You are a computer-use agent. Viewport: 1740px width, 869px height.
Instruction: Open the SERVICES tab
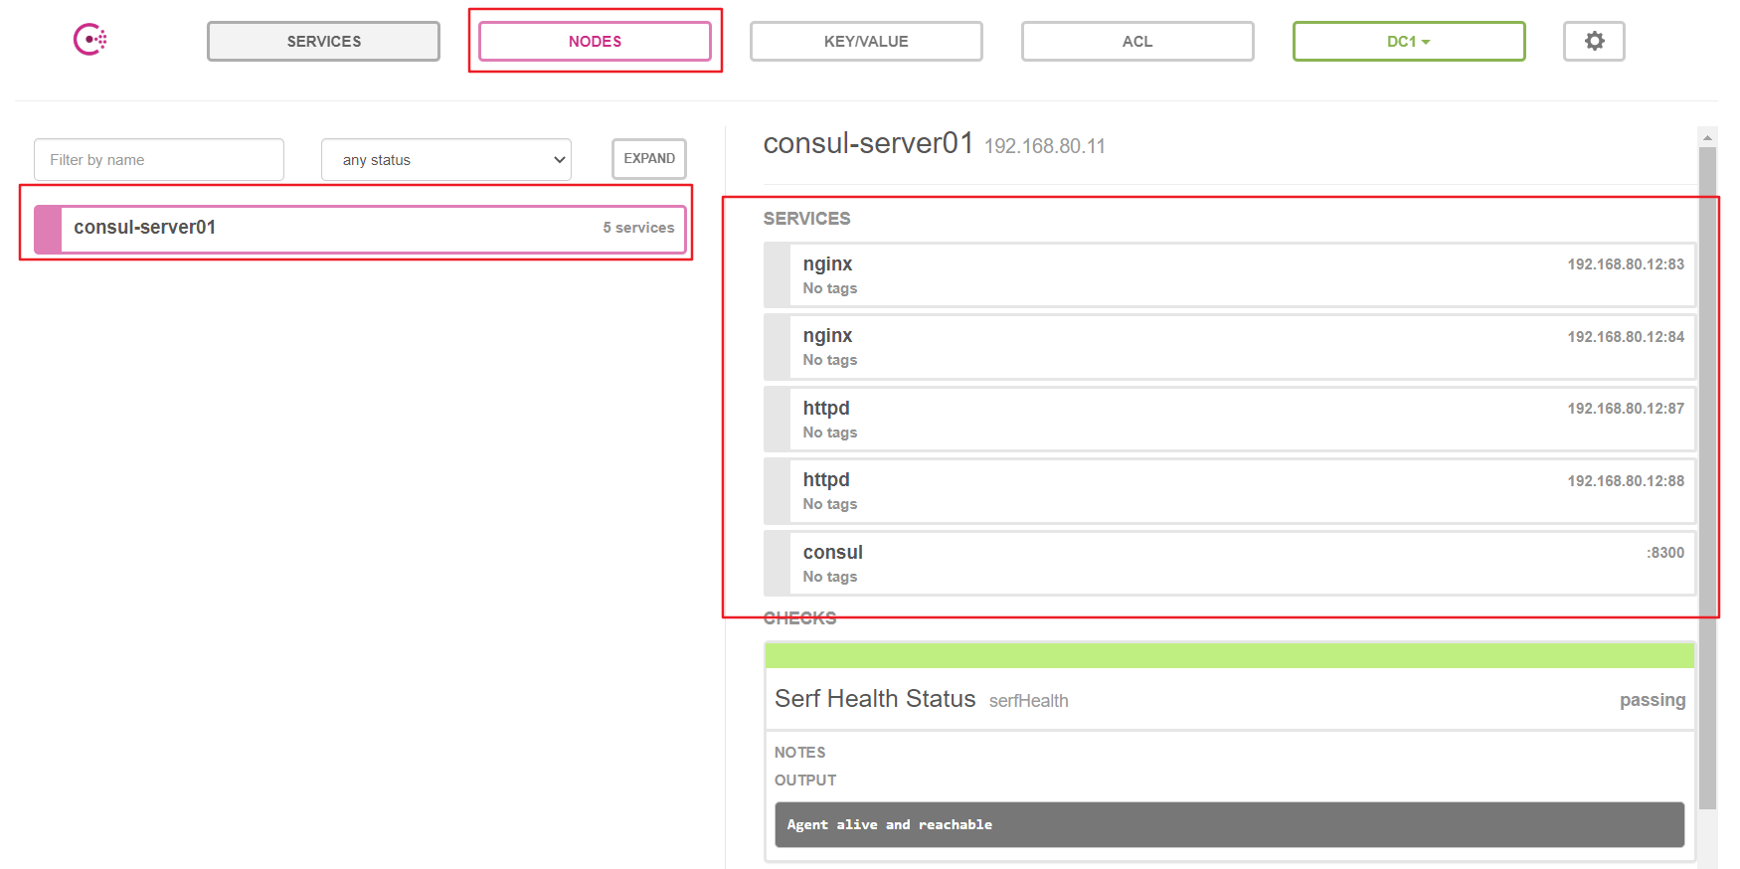323,41
